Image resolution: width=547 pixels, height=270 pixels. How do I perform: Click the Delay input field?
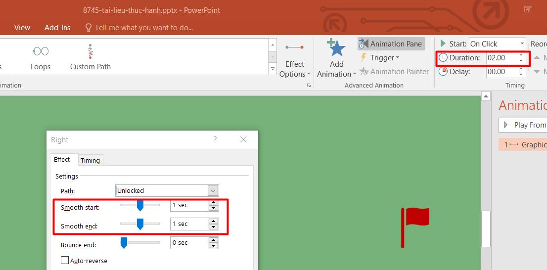(502, 72)
